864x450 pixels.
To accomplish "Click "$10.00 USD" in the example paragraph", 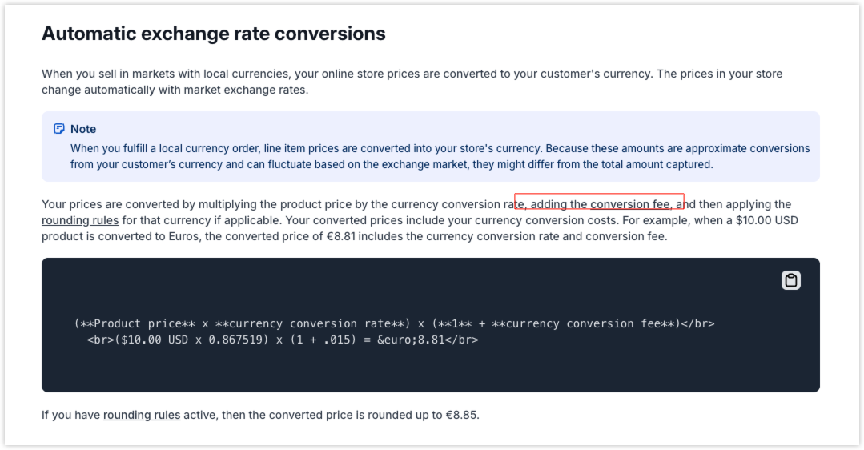I will click(x=766, y=220).
